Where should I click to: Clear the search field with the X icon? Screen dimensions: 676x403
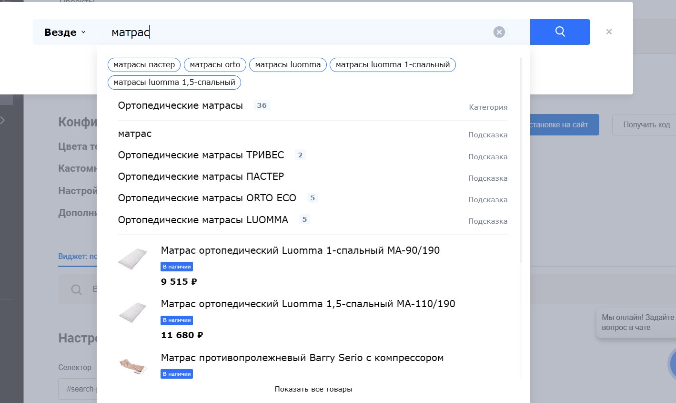click(499, 32)
